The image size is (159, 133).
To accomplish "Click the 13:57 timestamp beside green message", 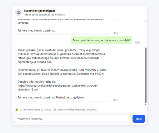I will tap(137, 42).
